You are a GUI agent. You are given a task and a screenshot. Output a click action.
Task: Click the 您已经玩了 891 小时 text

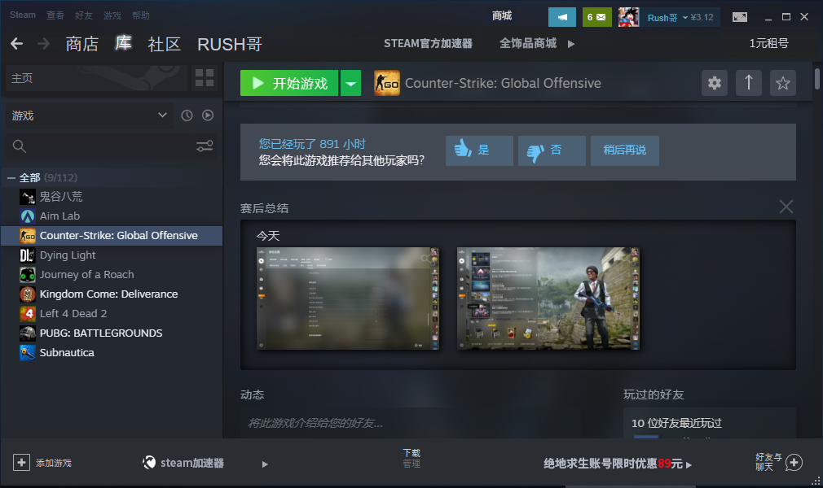tap(312, 144)
